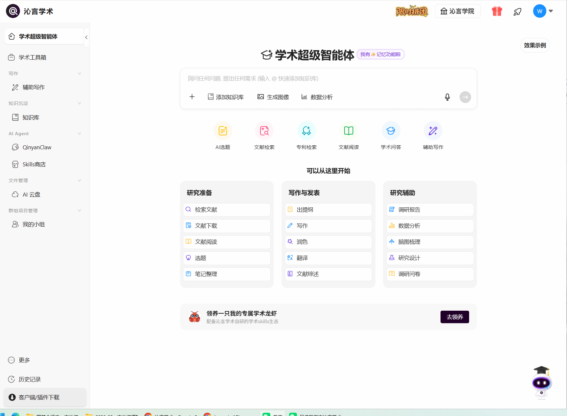
Task: Select 检索文献 under 研究准备
Action: coord(227,210)
